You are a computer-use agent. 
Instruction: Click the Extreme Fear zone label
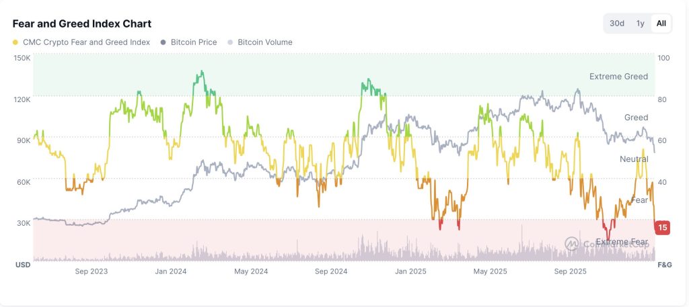coord(621,242)
